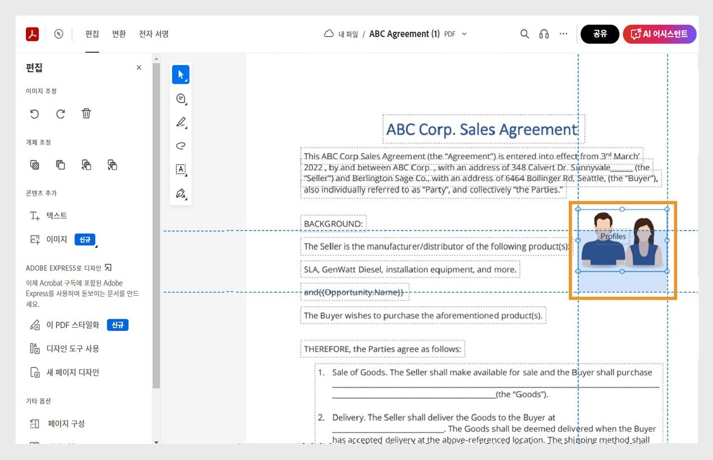
Task: Click the left panel scrollbar
Action: pos(156,224)
